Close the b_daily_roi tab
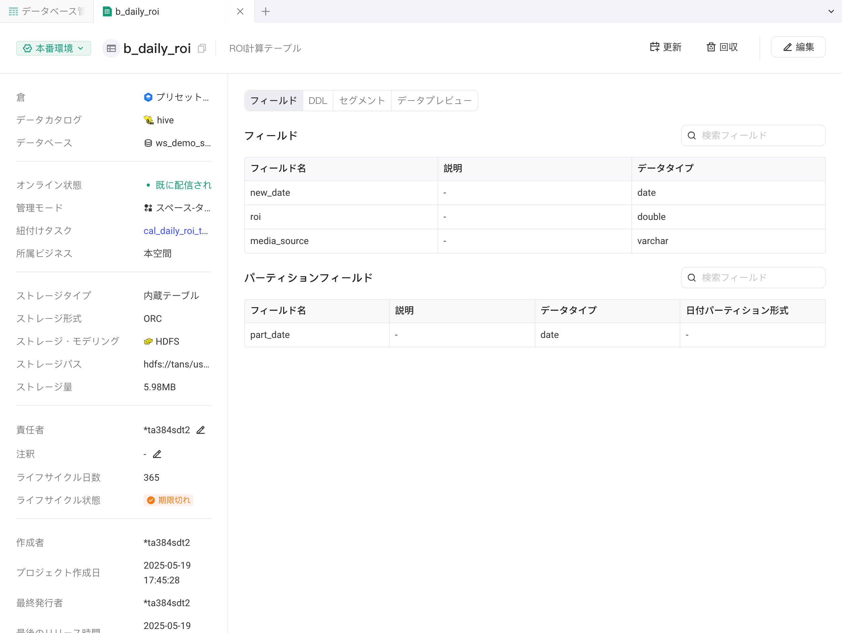 240,11
